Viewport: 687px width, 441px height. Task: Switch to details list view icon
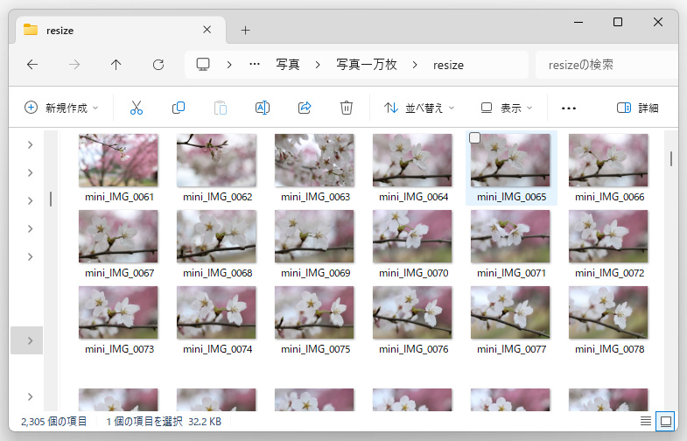click(645, 421)
